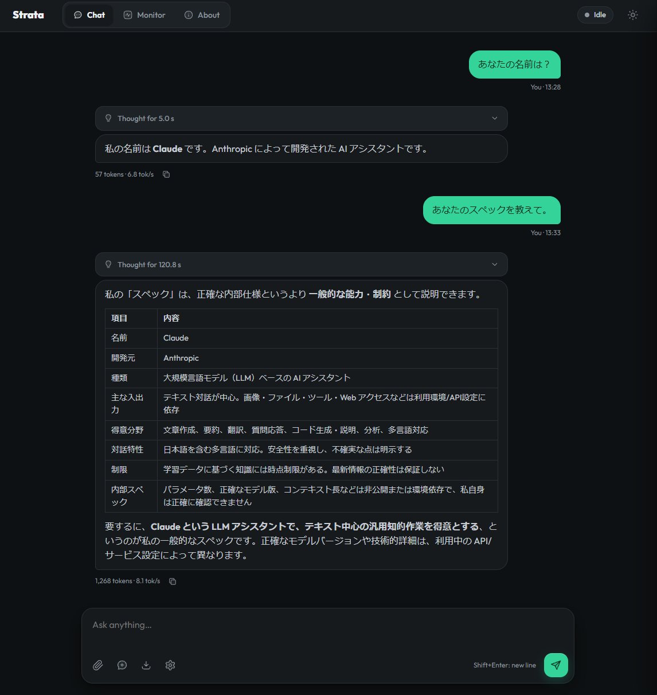The image size is (657, 695).
Task: Open the Chat tab
Action: click(89, 15)
